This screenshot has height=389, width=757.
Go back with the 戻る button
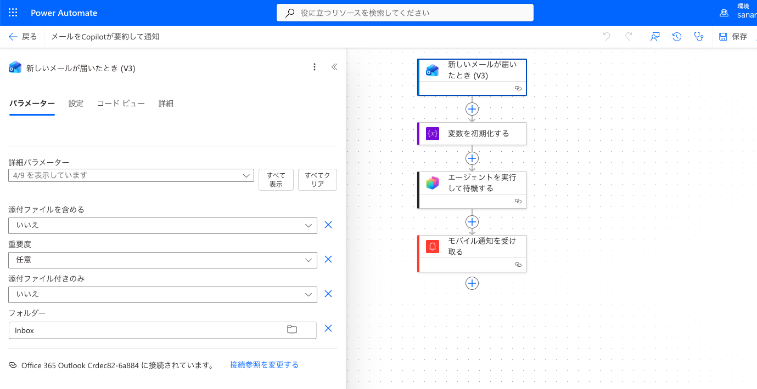point(23,37)
